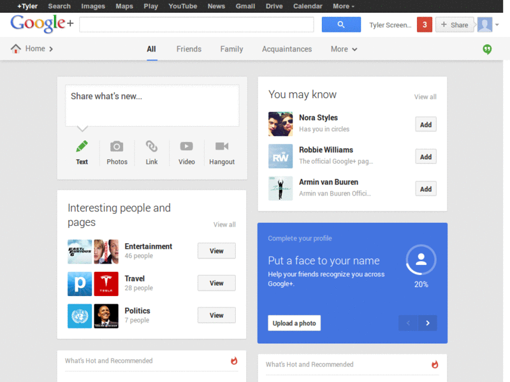View the Travel people list
510x382 pixels.
coord(217,283)
